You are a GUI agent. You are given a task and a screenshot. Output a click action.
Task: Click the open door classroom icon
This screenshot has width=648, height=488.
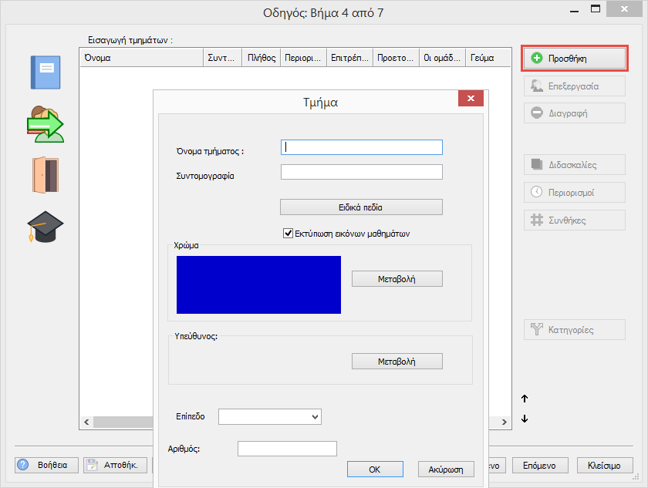[45, 175]
